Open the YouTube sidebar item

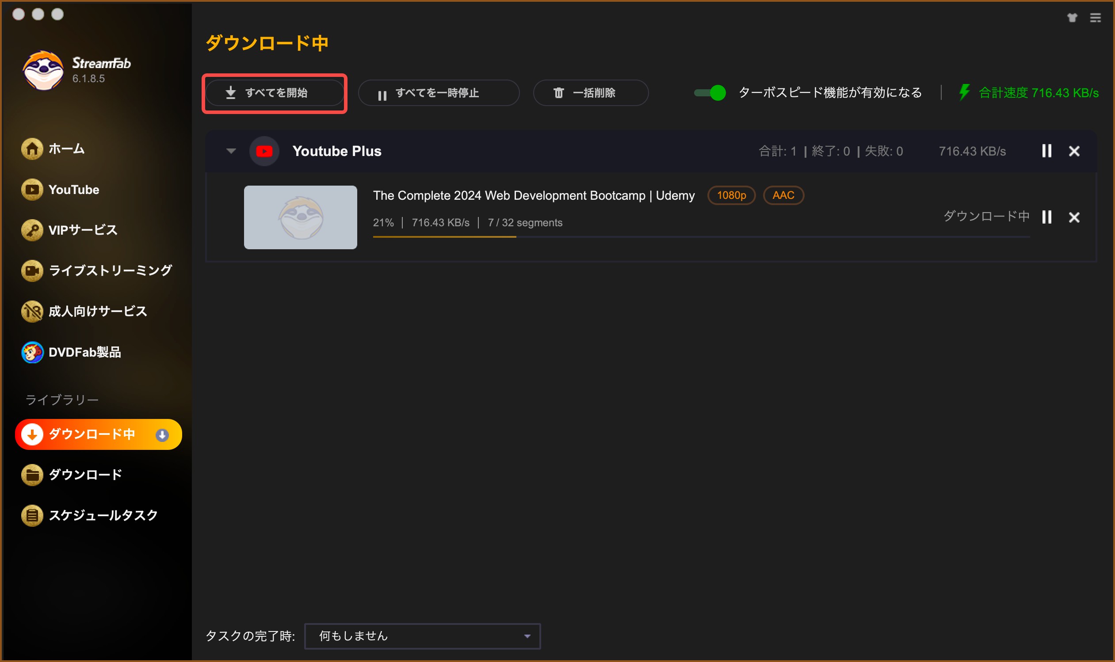click(60, 190)
